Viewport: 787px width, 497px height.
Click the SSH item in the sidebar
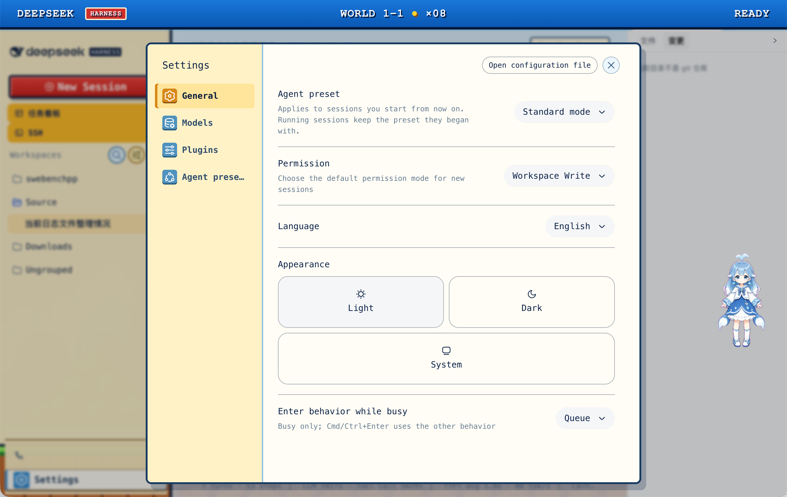click(77, 133)
